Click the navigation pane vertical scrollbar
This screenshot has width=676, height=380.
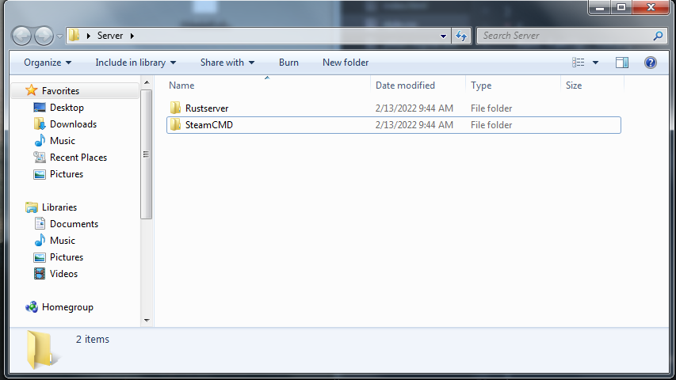tap(147, 237)
